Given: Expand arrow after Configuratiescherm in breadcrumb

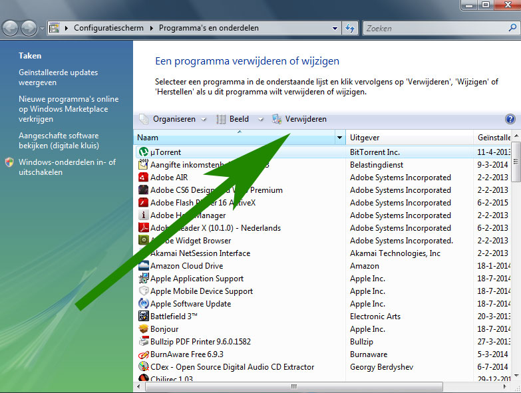Looking at the screenshot, I should tap(152, 28).
